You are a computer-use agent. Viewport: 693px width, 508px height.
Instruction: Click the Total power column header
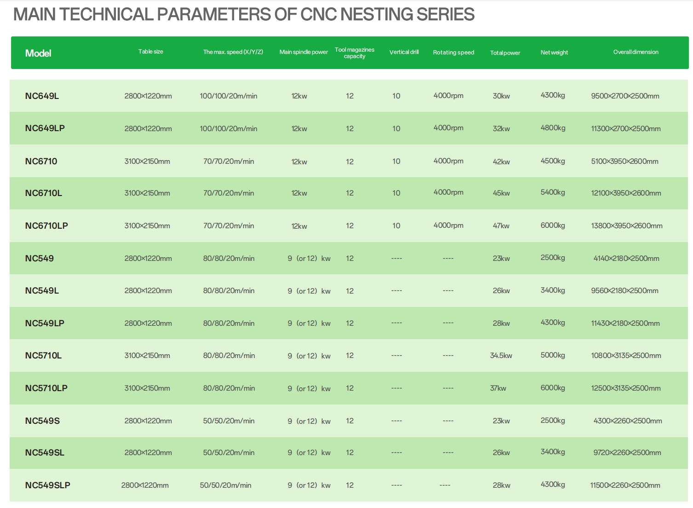[505, 53]
